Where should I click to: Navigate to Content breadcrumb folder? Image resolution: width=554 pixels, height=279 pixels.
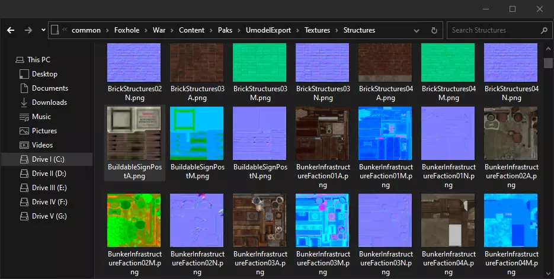click(x=191, y=30)
